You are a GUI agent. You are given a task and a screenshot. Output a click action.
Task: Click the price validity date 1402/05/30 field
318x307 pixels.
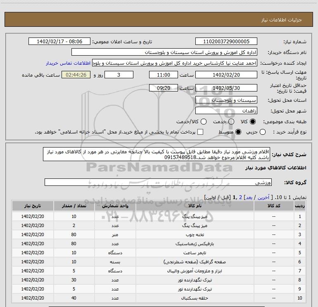[x=226, y=88]
